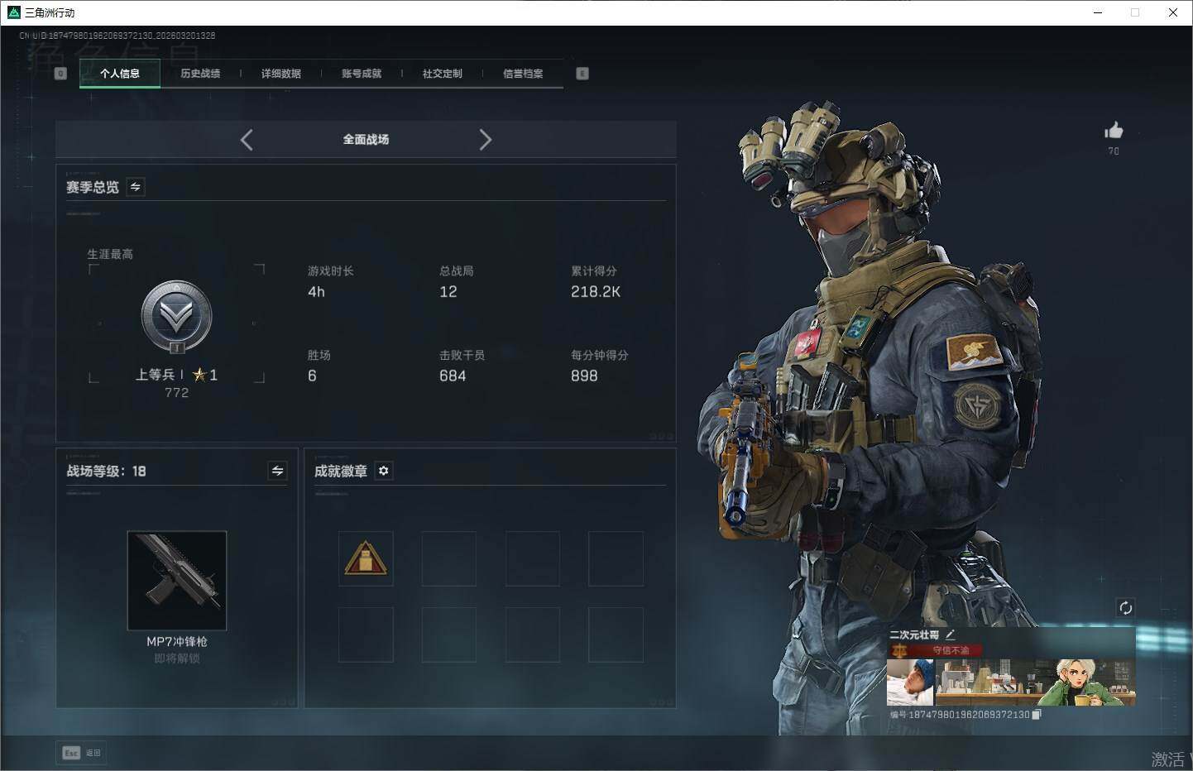This screenshot has height=771, width=1193.
Task: Toggle the 赛季总览 swap icon
Action: click(136, 187)
